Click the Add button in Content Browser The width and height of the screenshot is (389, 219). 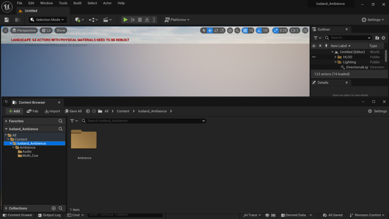coord(14,111)
